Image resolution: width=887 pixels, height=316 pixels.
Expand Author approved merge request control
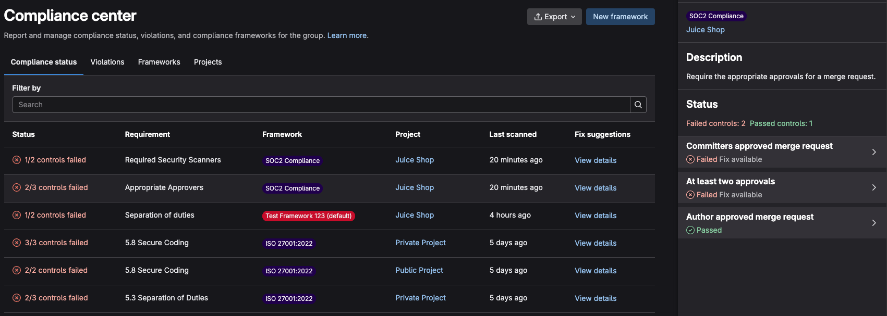[874, 223]
